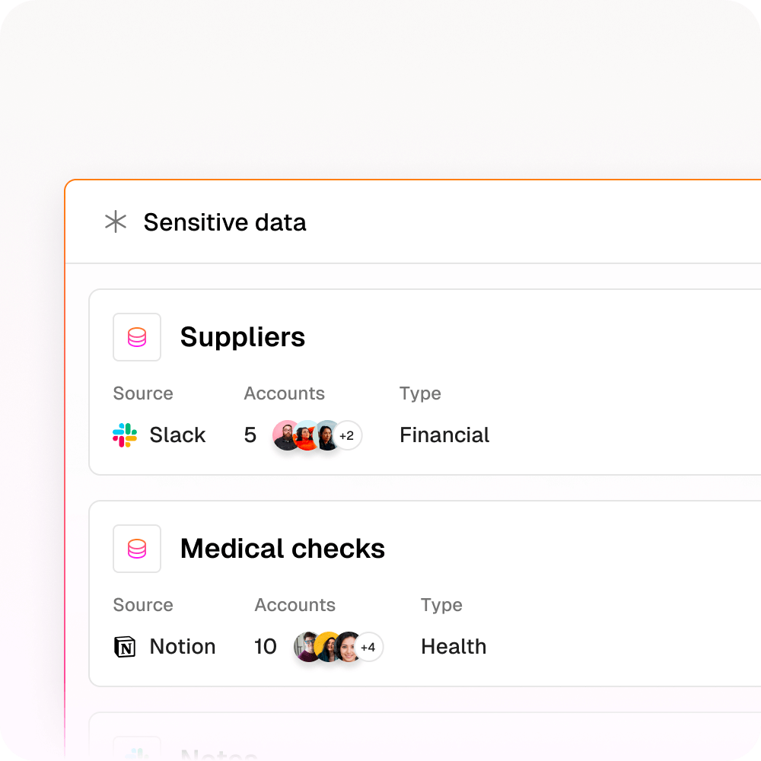This screenshot has width=761, height=761.
Task: Click the Financial type label
Action: [x=444, y=435]
